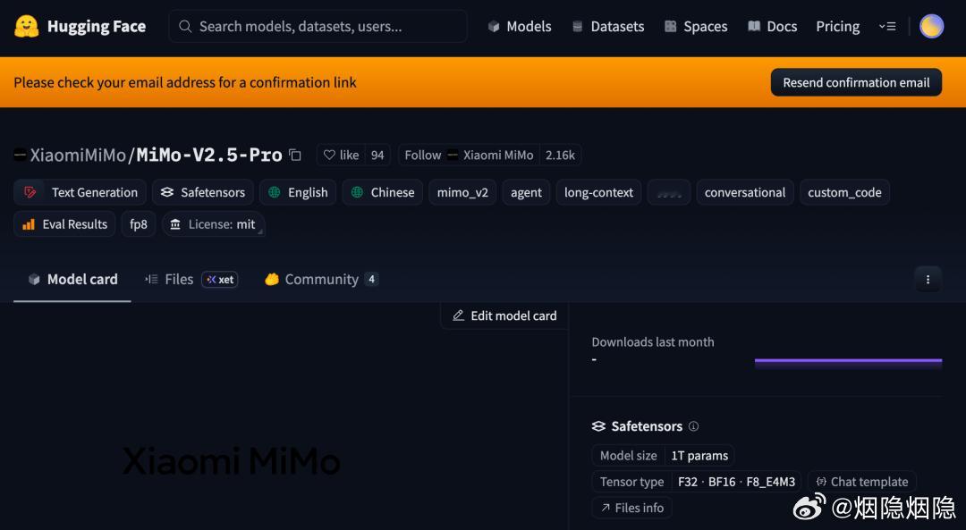Open the user avatar profile menu
The image size is (966, 530).
931,27
